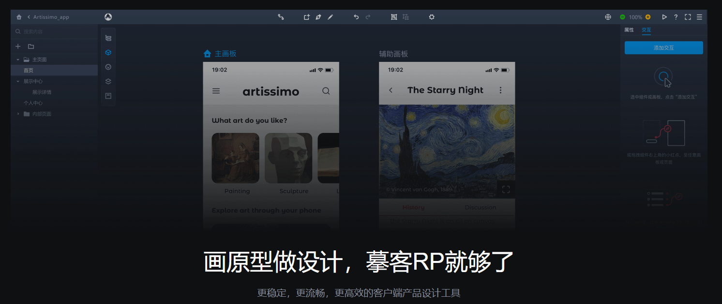Click the 添加交互 button
Image resolution: width=722 pixels, height=304 pixels.
(663, 48)
